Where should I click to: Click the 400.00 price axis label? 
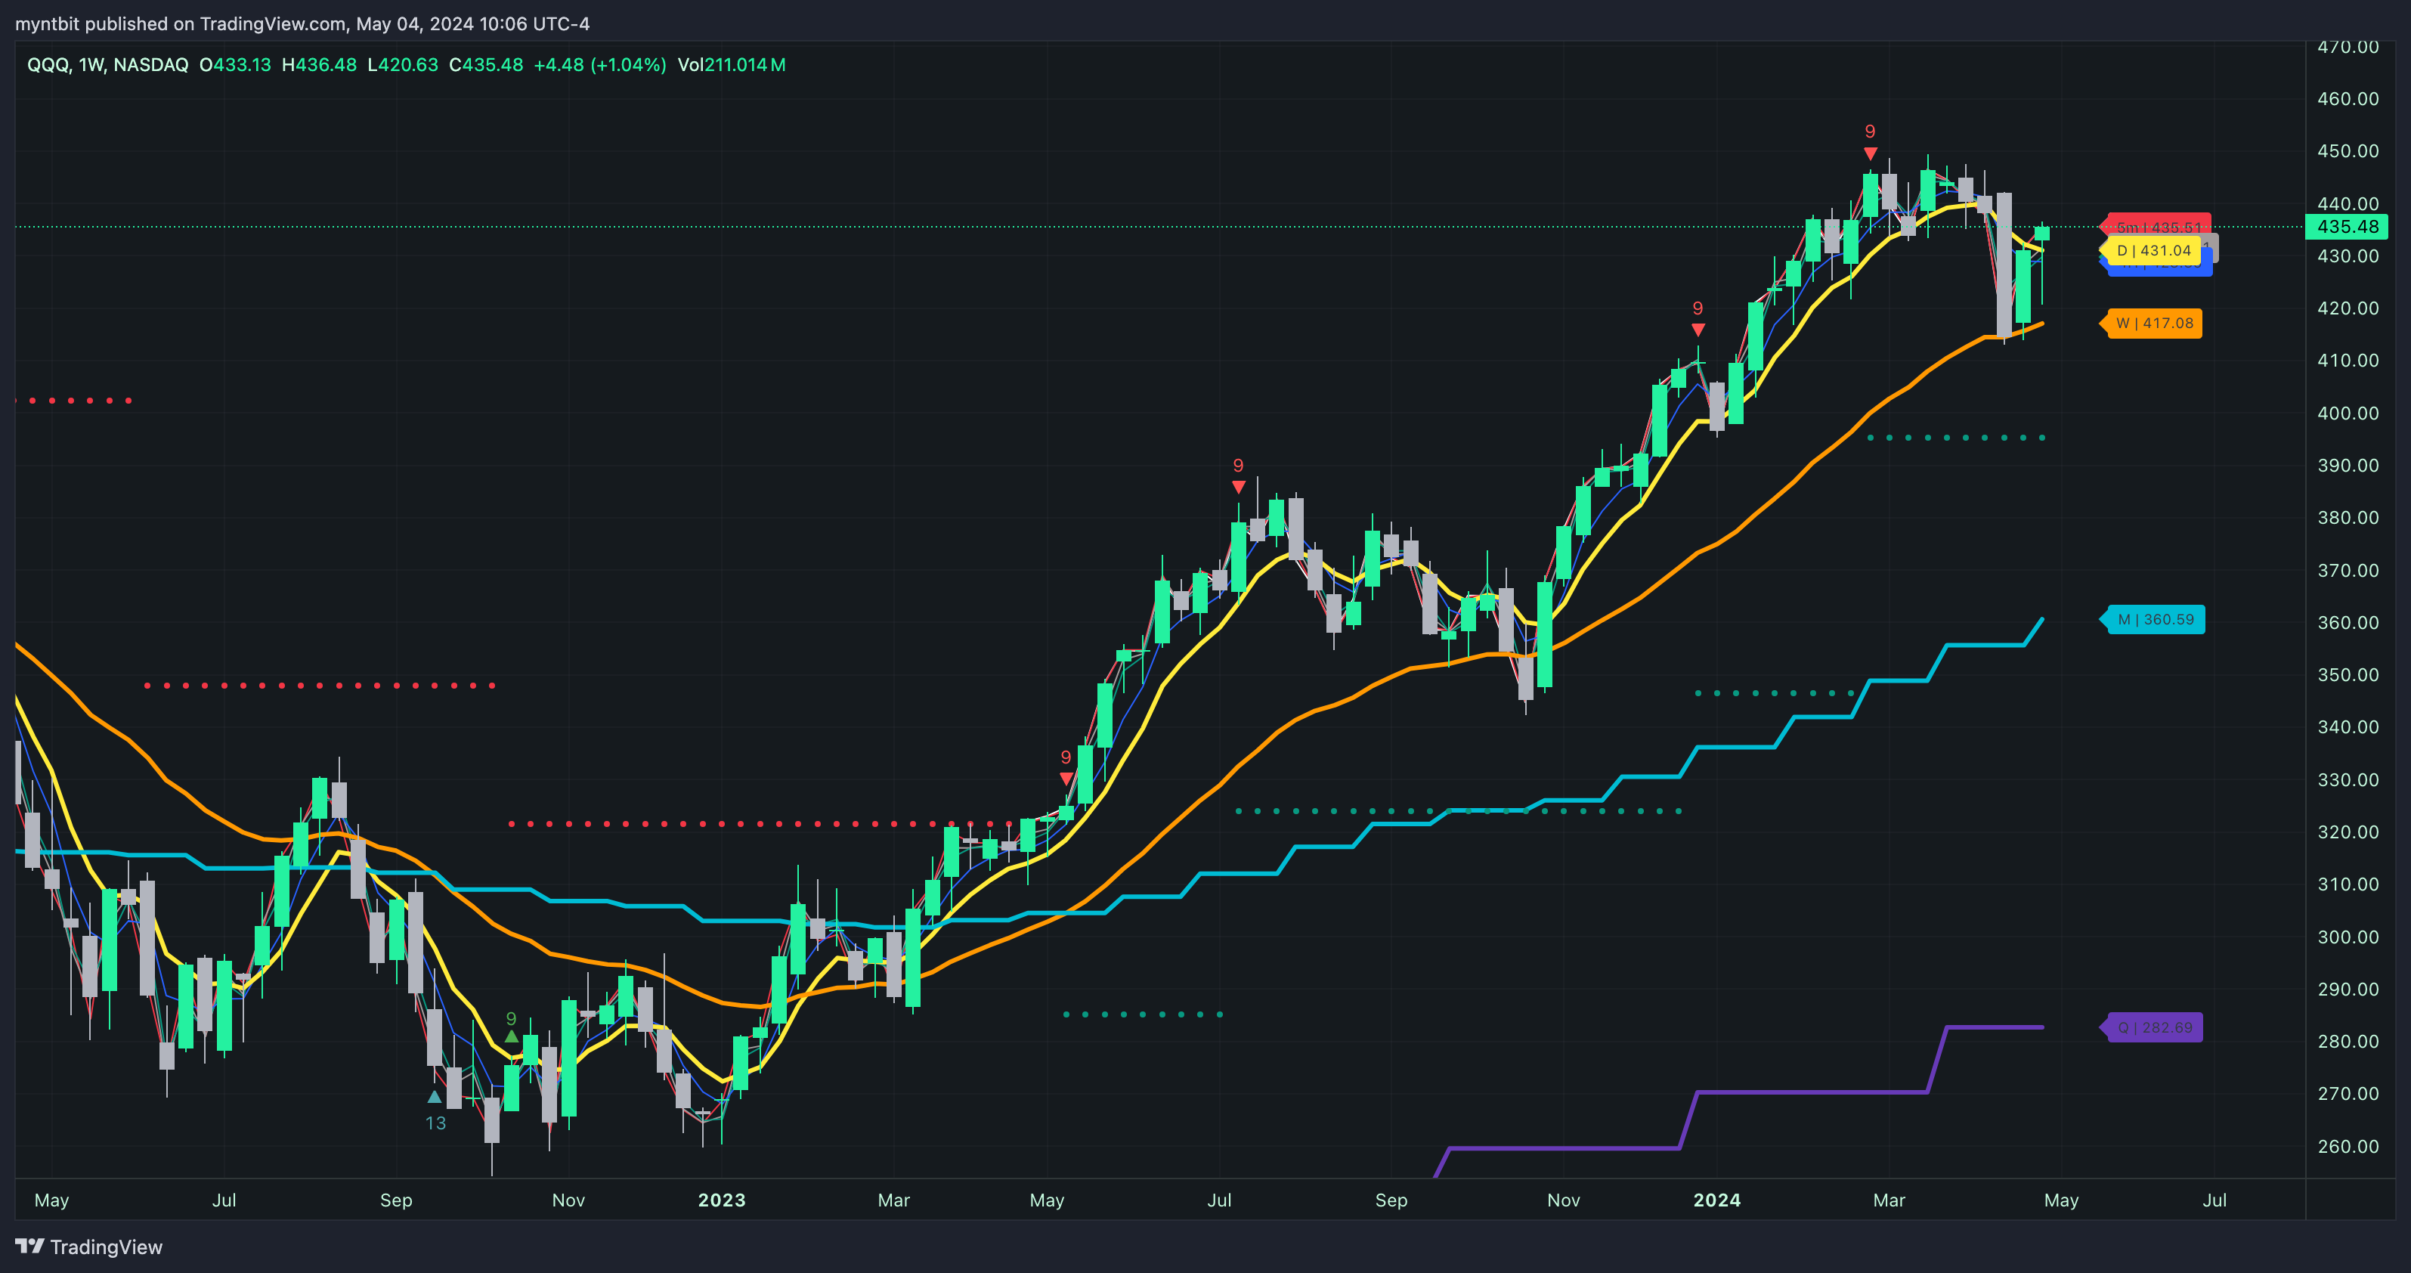pyautogui.click(x=2348, y=413)
